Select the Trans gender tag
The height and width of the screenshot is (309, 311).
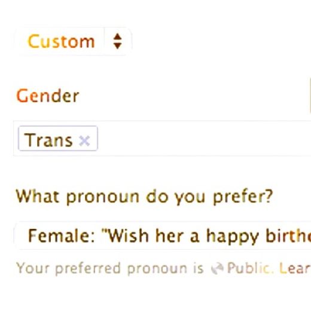58,138
